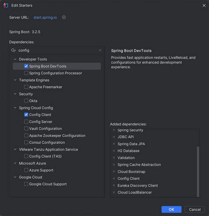Check Config Client (TAS) checkbox
The height and width of the screenshot is (216, 209).
coord(26,156)
